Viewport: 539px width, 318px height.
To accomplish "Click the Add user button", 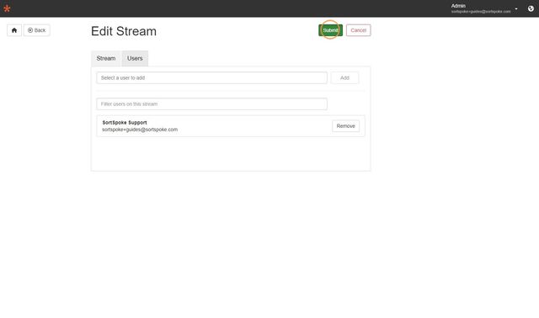I will coord(344,78).
